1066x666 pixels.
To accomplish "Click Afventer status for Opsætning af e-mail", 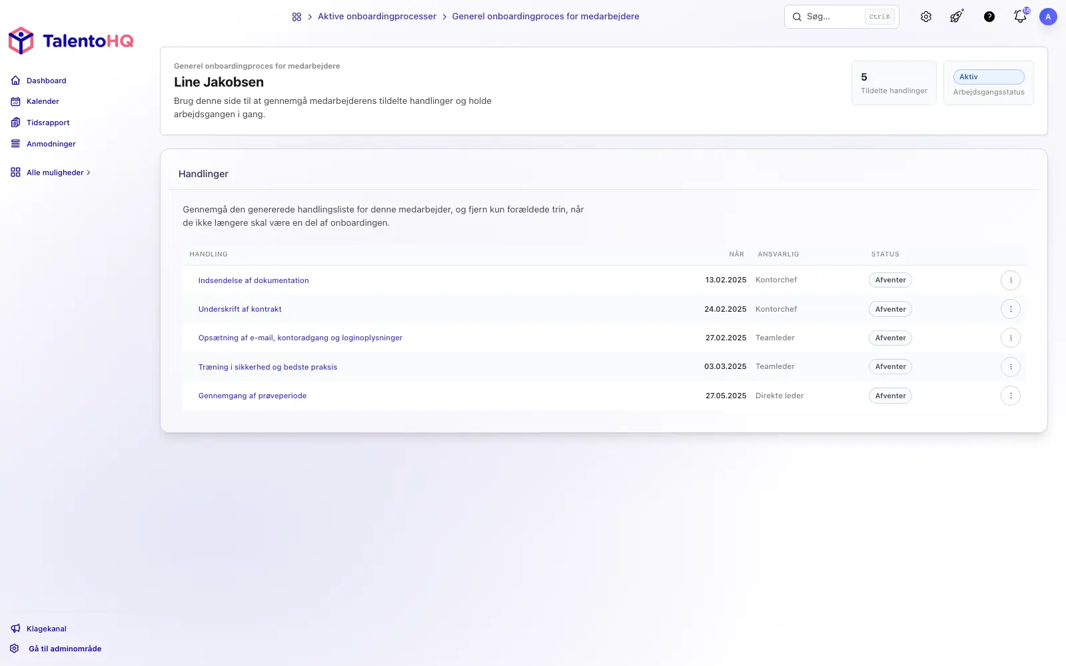I will tap(890, 338).
